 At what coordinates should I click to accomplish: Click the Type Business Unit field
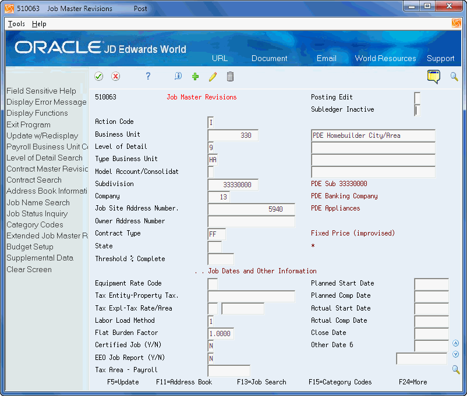213,160
